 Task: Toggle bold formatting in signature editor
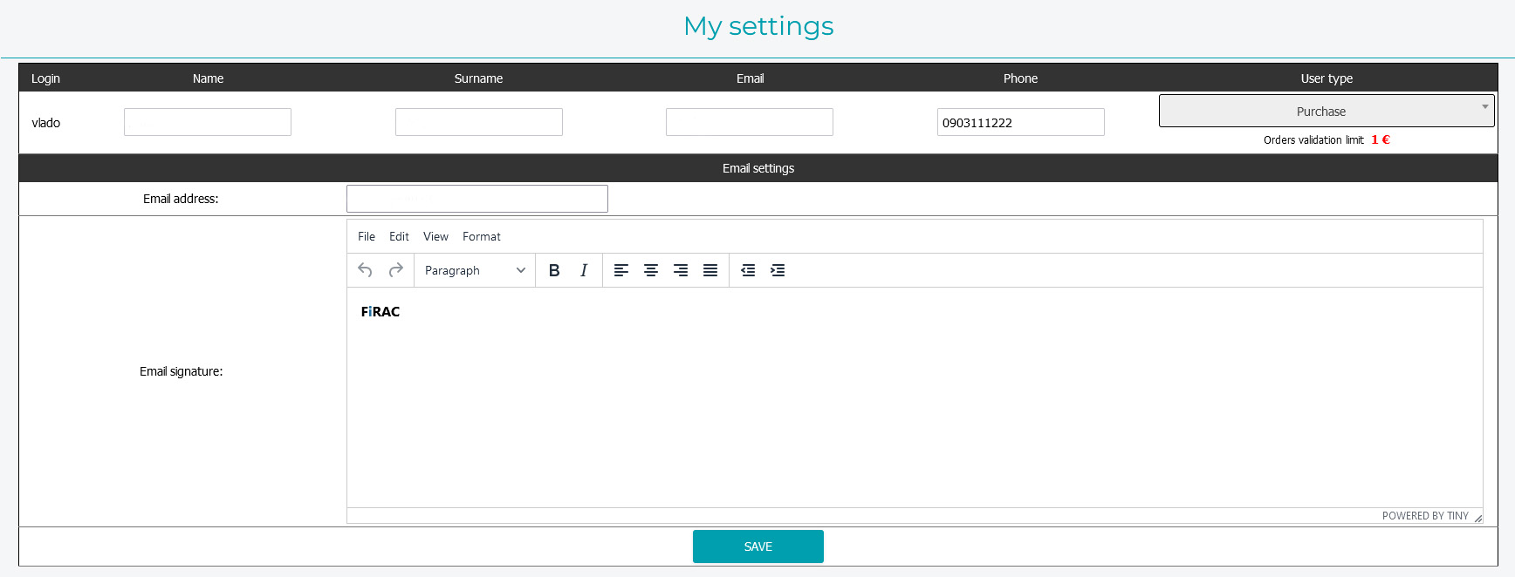(x=554, y=270)
